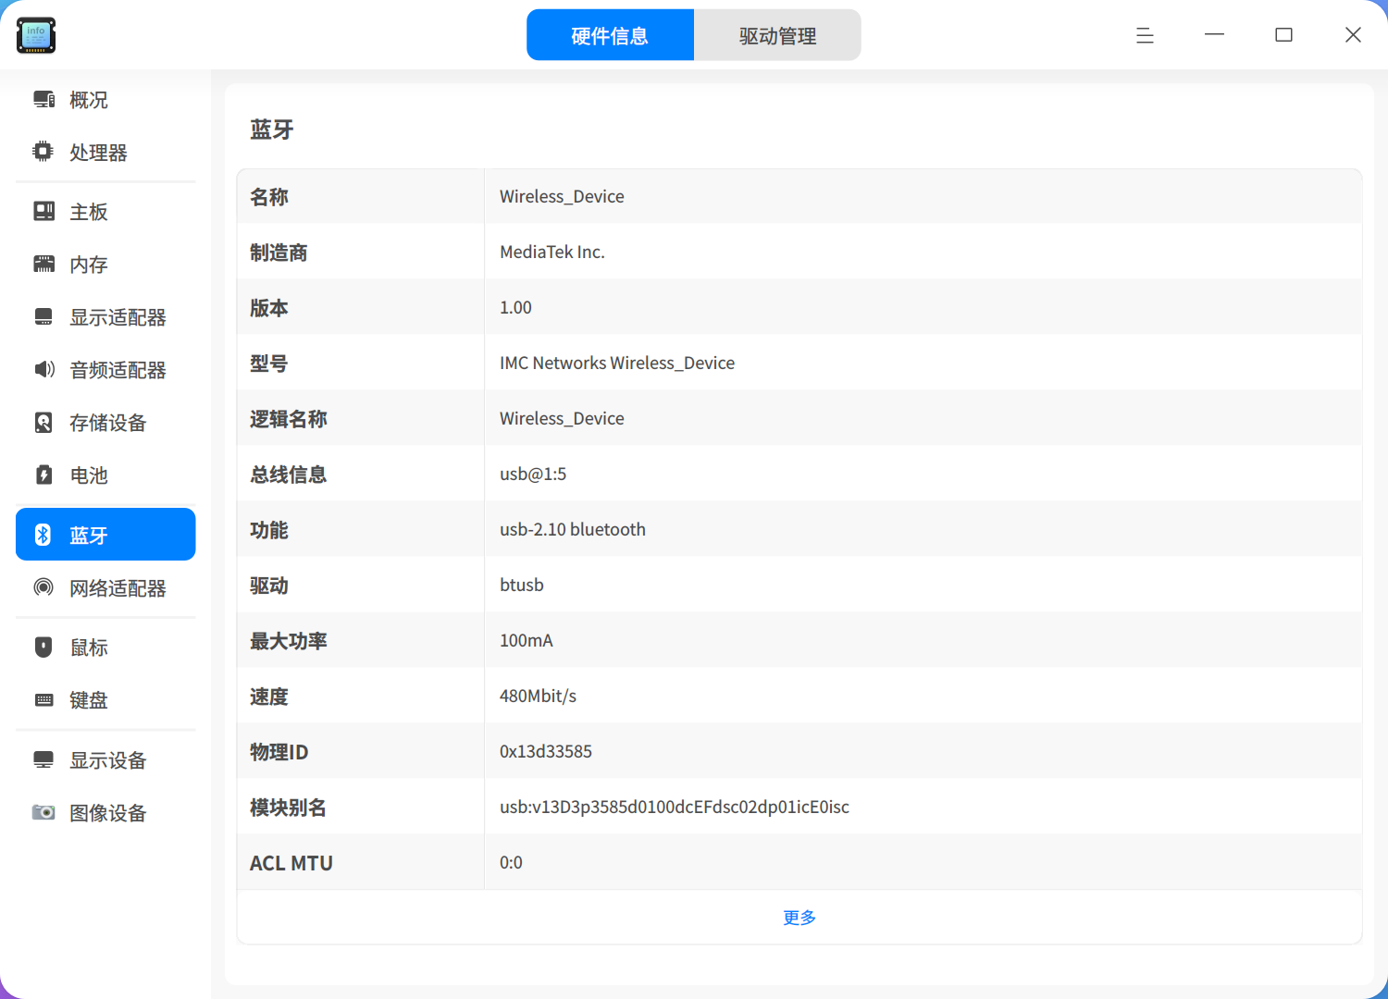This screenshot has height=999, width=1388.
Task: Click the 模块别名 row label
Action: click(288, 808)
